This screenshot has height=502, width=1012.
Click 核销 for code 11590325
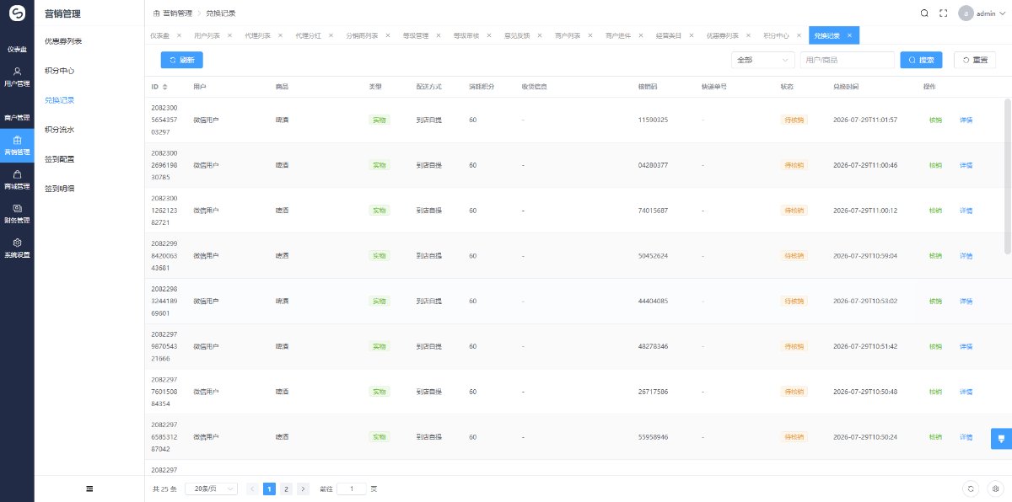[x=935, y=120]
